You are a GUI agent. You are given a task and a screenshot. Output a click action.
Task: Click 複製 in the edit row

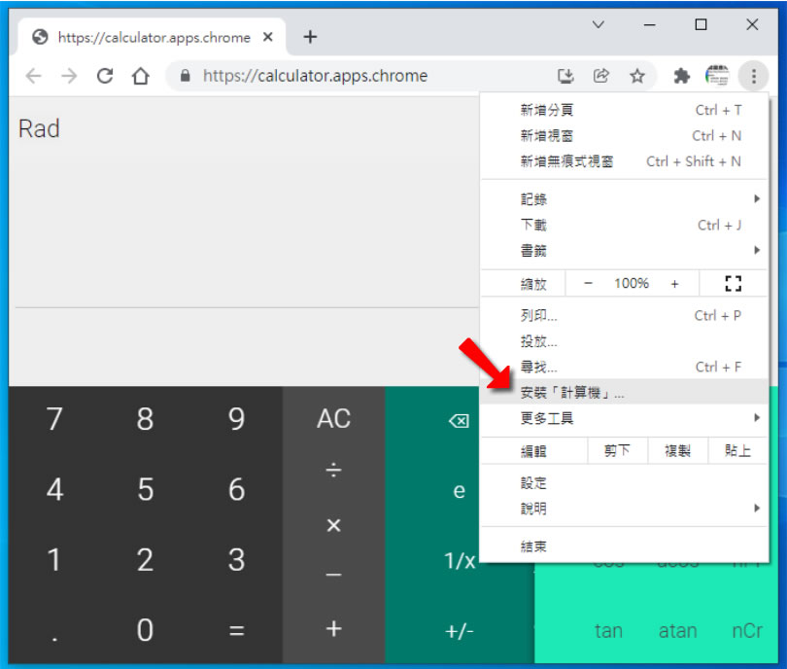(x=677, y=450)
